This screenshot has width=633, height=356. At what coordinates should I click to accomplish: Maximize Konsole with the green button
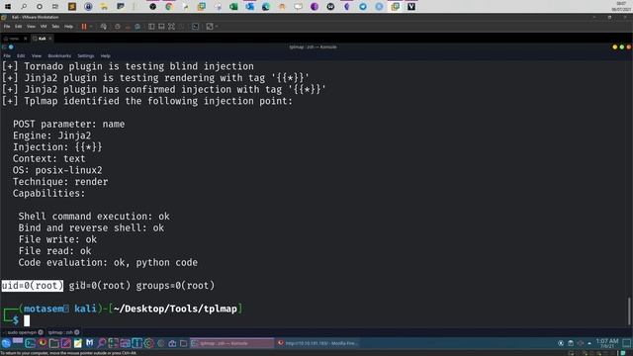tap(622, 47)
